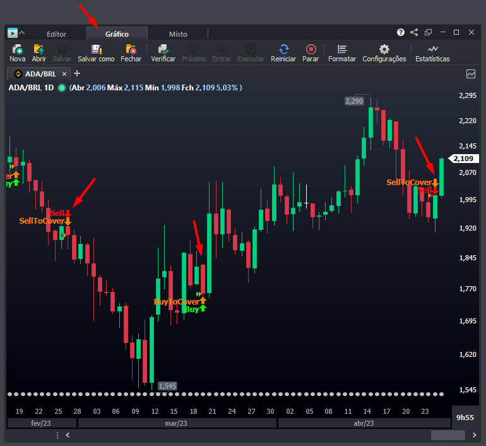Screen dimensions: 486x446
Task: Click the help question mark icon
Action: tap(401, 32)
